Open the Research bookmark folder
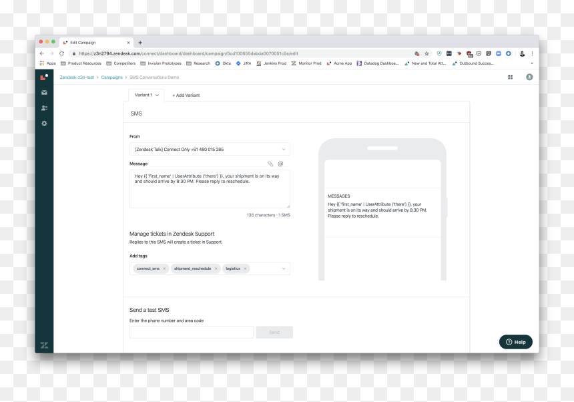The image size is (574, 402). (198, 63)
